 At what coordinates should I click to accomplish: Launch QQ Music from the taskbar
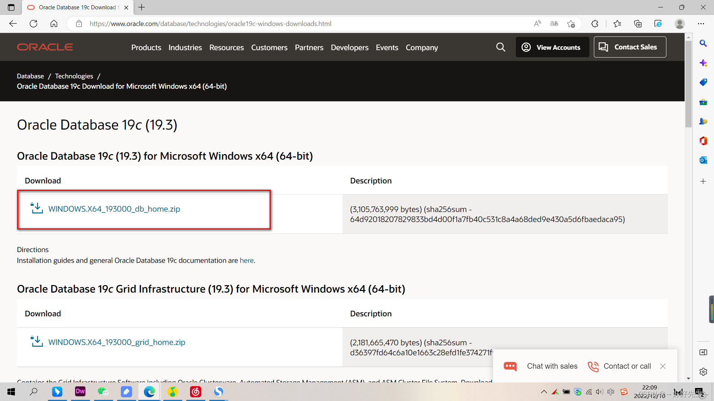173,392
